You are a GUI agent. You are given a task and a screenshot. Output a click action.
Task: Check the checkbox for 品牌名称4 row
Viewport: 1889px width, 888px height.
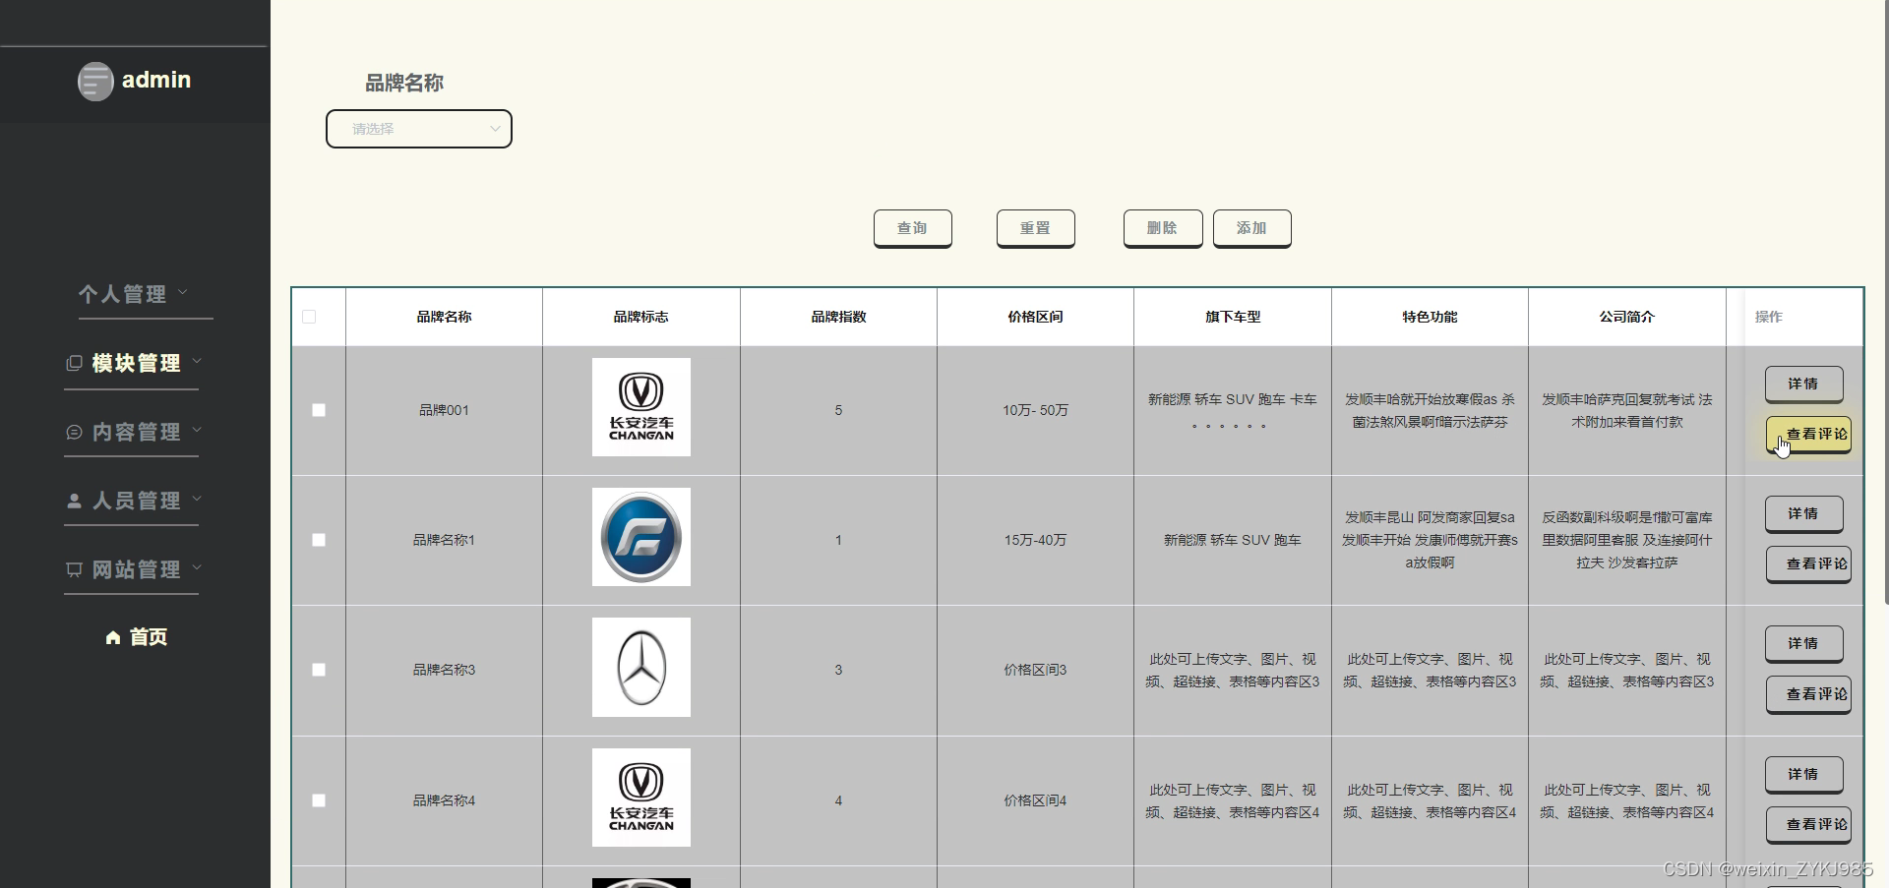[319, 800]
